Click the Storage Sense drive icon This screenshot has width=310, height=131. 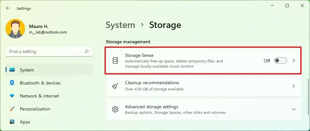(x=115, y=61)
